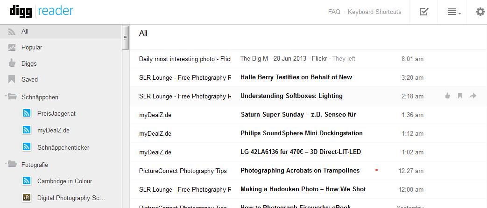Open the Photographing Acrobats on Trampolines article

[x=300, y=171]
